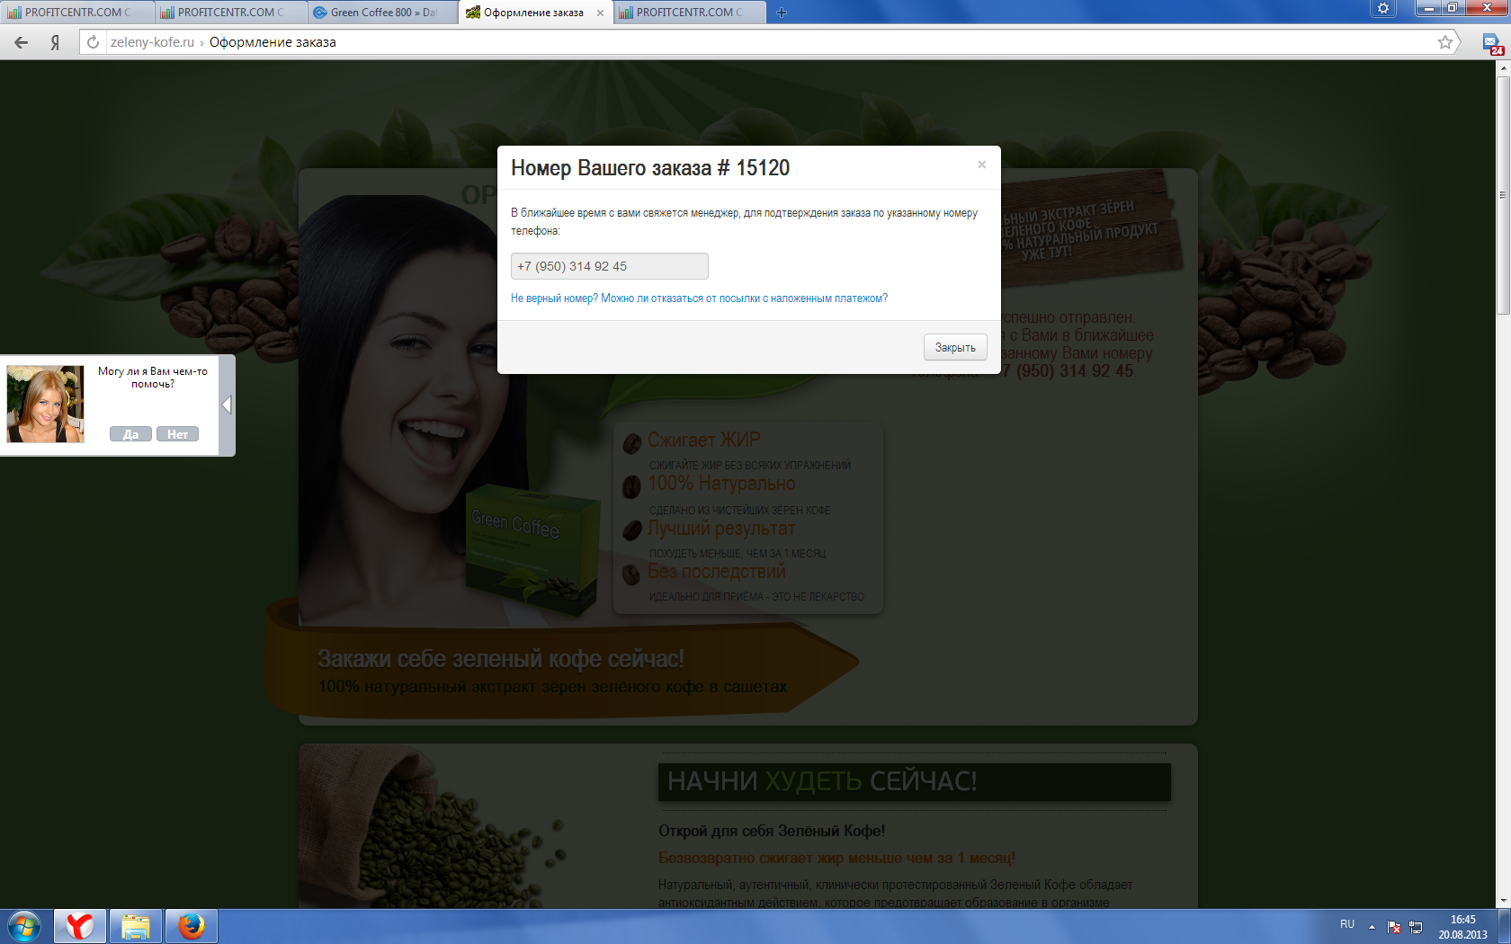Open the mail notifier extension icon
Image resolution: width=1511 pixels, height=944 pixels.
pos(1493,44)
